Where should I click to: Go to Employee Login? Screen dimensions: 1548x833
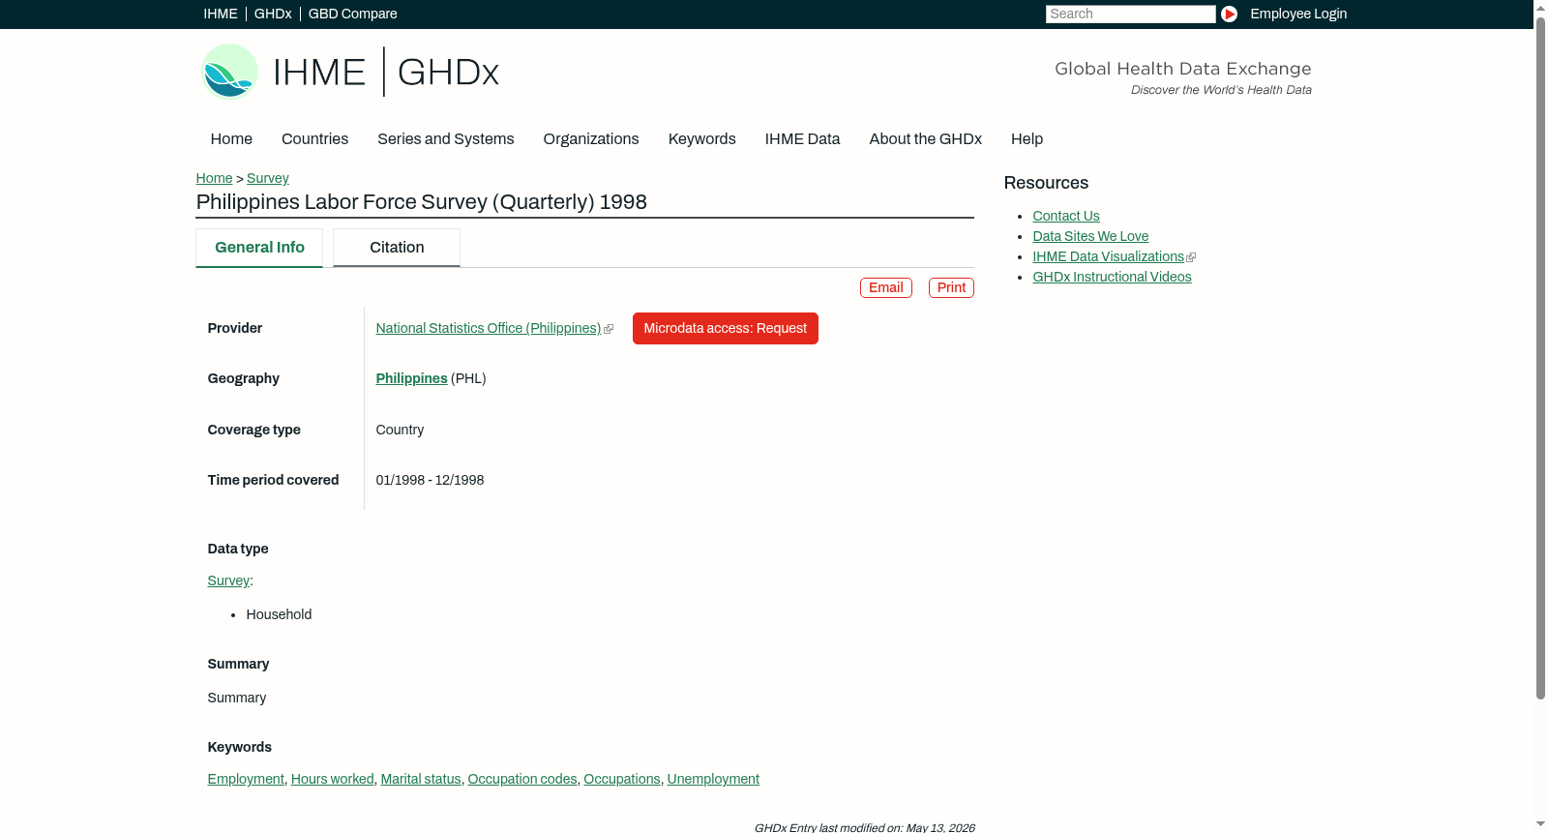coord(1298,14)
